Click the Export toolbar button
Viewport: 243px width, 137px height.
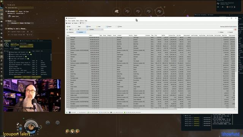[x=109, y=27]
